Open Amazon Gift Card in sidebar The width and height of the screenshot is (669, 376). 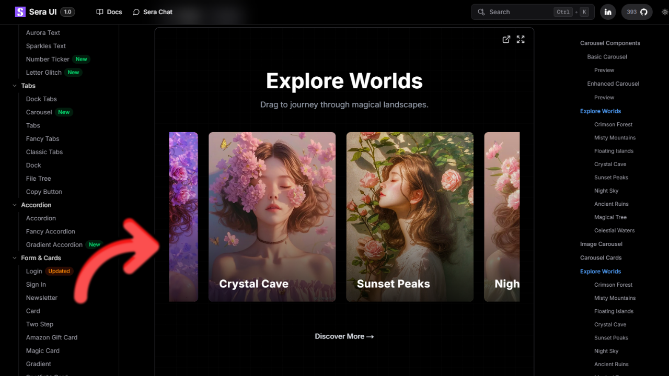[x=52, y=337]
